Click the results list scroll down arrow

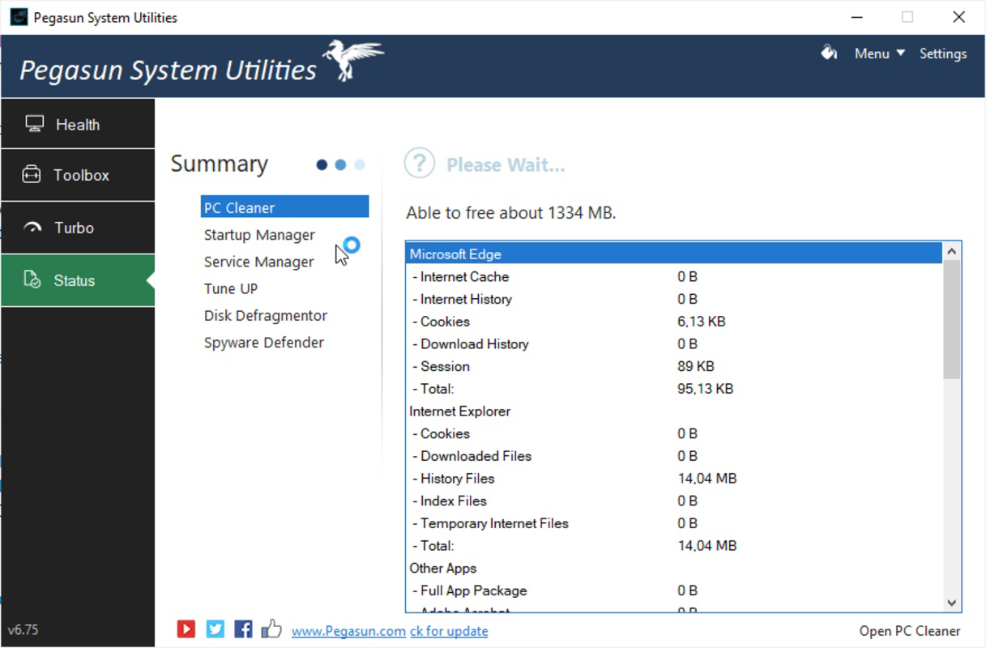pyautogui.click(x=952, y=603)
